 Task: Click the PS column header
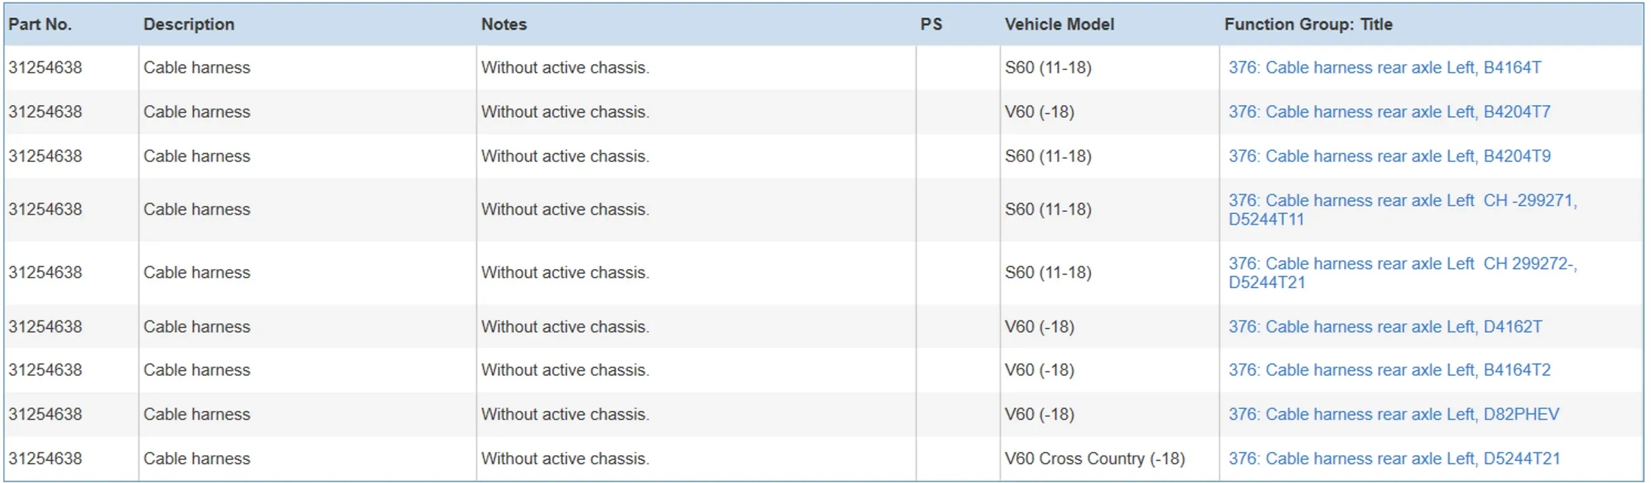[x=931, y=24]
